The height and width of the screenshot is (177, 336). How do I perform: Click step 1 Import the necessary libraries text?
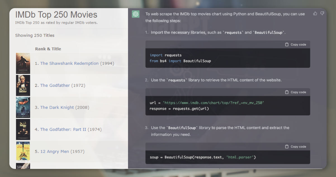[218, 32]
